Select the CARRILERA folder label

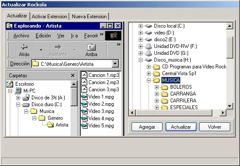pyautogui.click(x=183, y=101)
